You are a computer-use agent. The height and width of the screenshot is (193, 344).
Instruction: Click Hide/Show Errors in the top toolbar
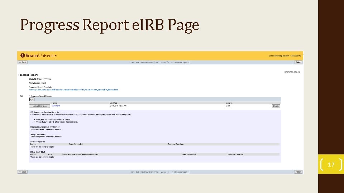147,62
